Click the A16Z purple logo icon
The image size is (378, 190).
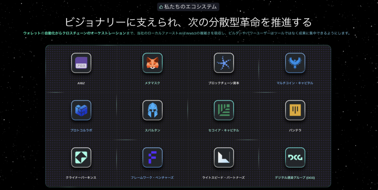81,63
